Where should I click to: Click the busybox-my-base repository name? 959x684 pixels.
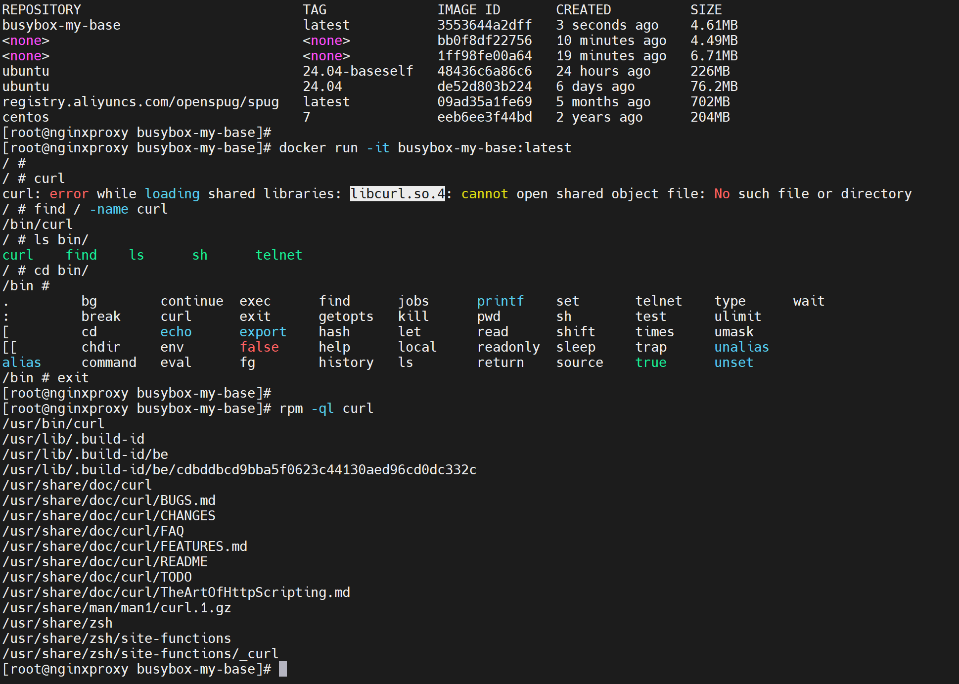pyautogui.click(x=61, y=25)
